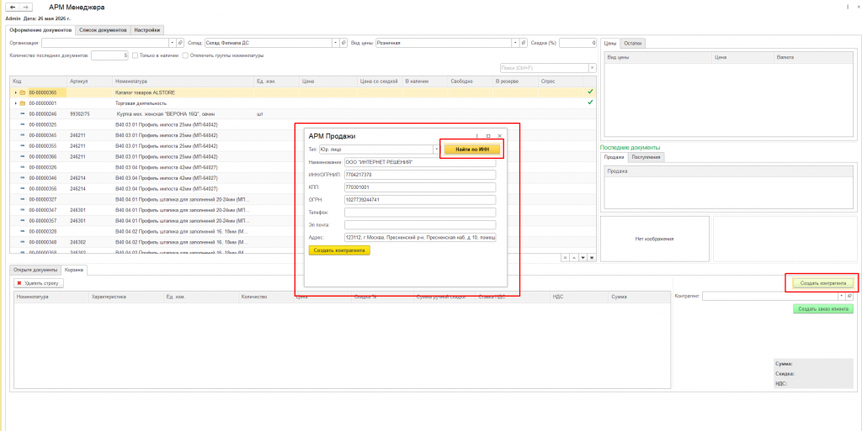This screenshot has width=862, height=431.
Task: Move one row down with the down arrow icon
Action: [x=583, y=256]
